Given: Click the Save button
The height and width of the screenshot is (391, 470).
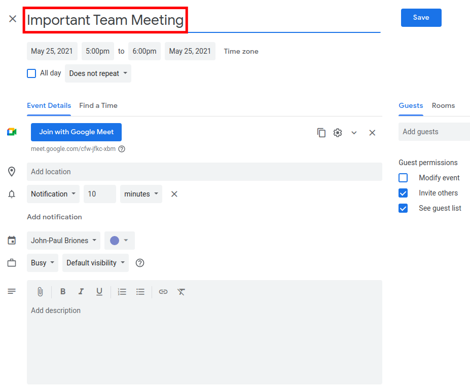Looking at the screenshot, I should pyautogui.click(x=421, y=18).
